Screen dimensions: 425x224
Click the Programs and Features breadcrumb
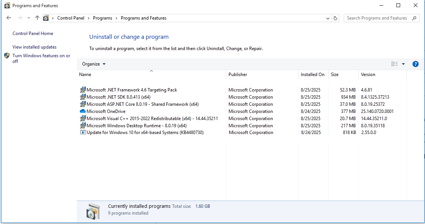(x=144, y=18)
